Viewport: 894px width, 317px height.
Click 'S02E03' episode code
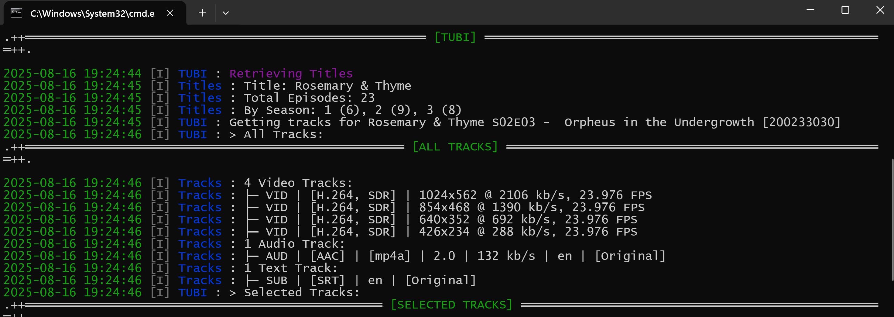point(513,122)
